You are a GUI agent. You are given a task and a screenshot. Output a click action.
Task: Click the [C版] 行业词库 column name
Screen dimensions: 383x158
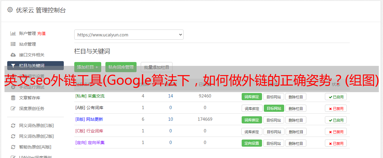(x=89, y=131)
